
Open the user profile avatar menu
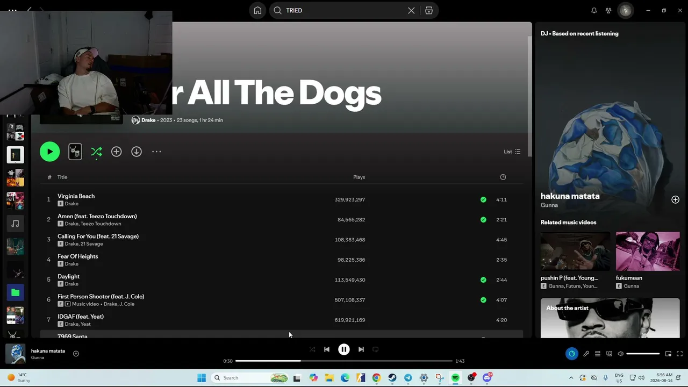(x=625, y=10)
